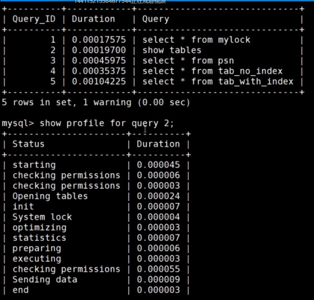Click the duration value 0.00104225
This screenshot has height=300, width=314.
(x=99, y=82)
